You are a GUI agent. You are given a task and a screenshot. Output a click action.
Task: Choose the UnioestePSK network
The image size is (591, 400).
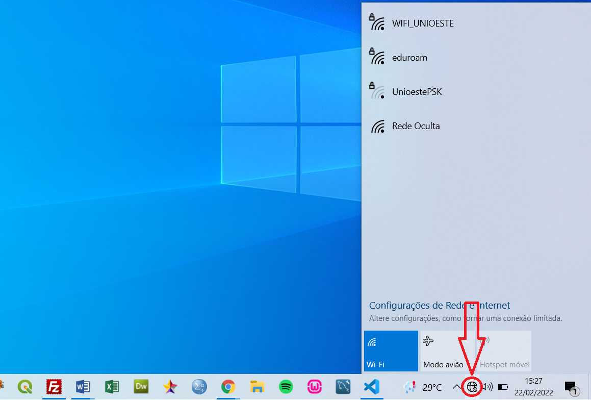point(417,92)
